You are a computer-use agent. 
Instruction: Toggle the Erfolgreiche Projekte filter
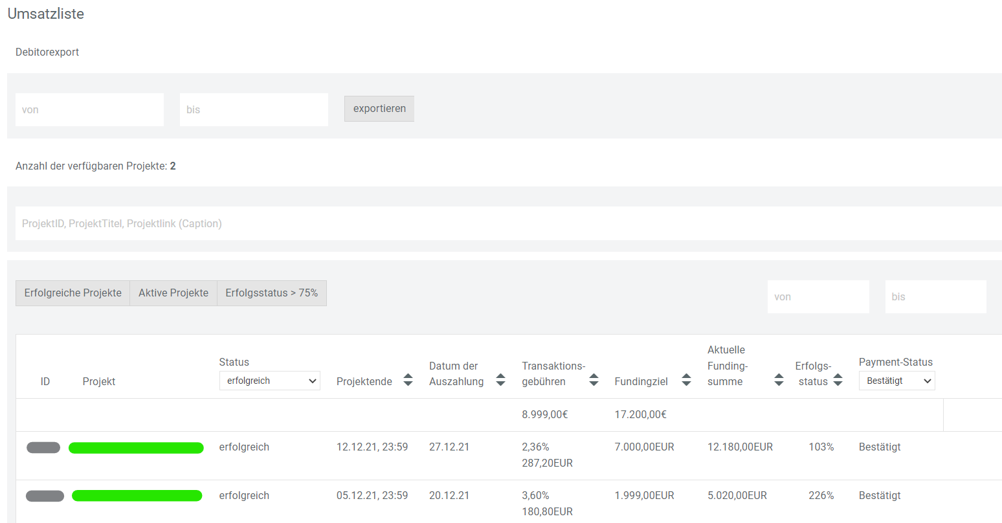[72, 293]
